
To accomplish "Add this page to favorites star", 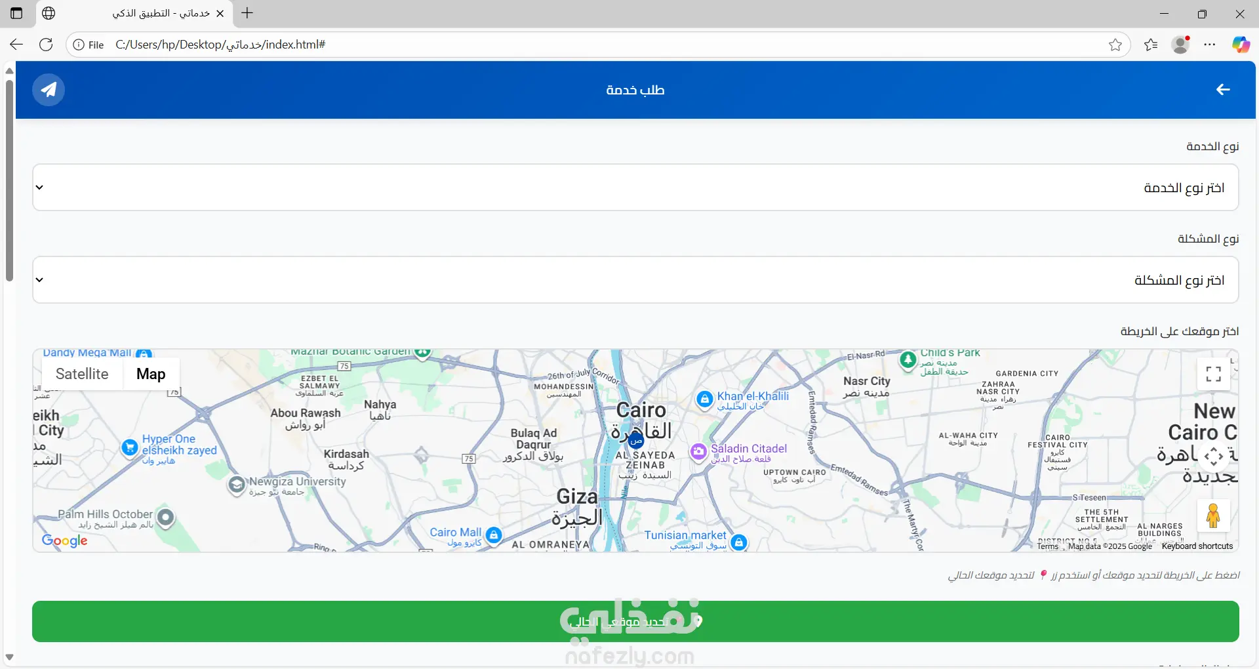I will 1115,45.
